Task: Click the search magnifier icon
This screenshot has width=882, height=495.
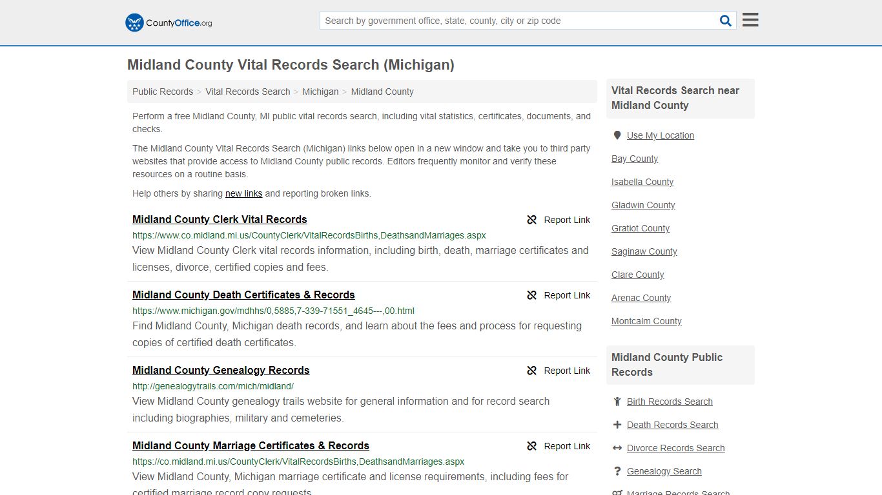Action: pos(726,21)
